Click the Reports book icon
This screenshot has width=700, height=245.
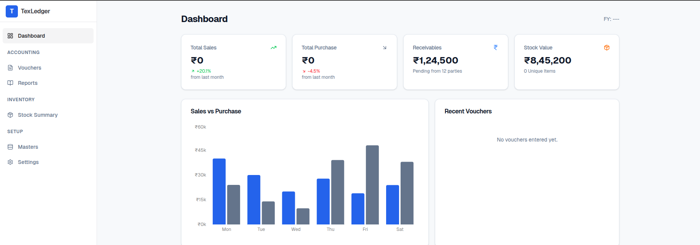click(x=10, y=83)
